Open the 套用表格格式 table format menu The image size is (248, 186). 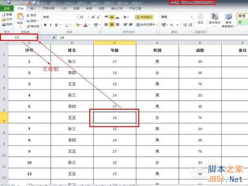pos(228,20)
